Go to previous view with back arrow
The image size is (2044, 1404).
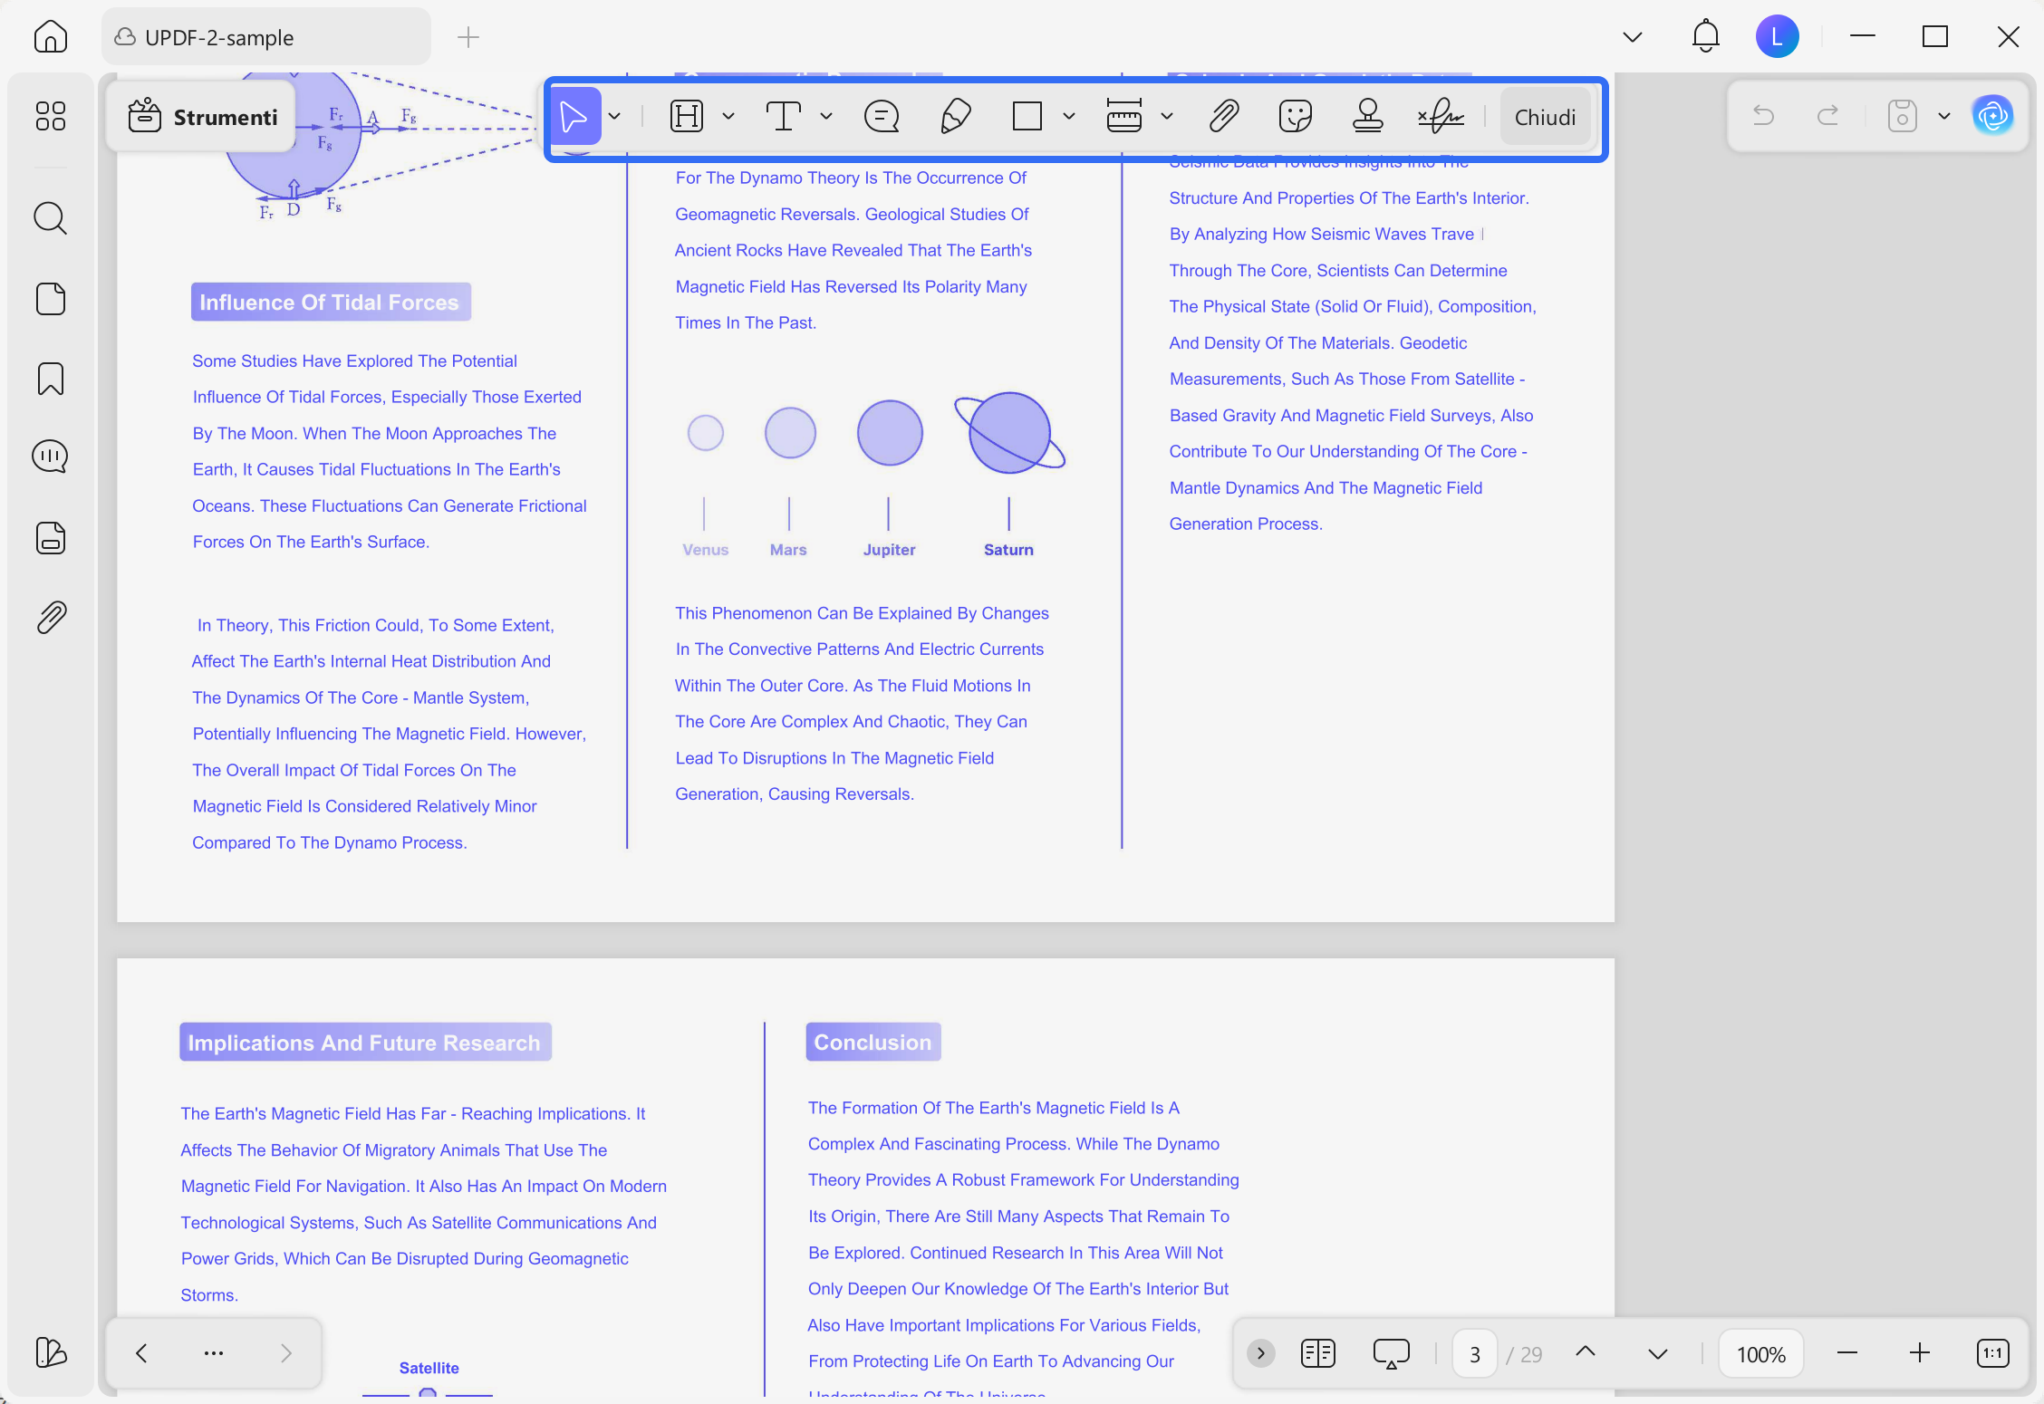pos(141,1353)
